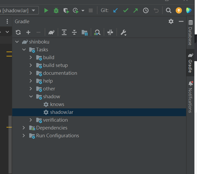Start the Debug bug icon
The image size is (197, 174).
[x=56, y=11]
